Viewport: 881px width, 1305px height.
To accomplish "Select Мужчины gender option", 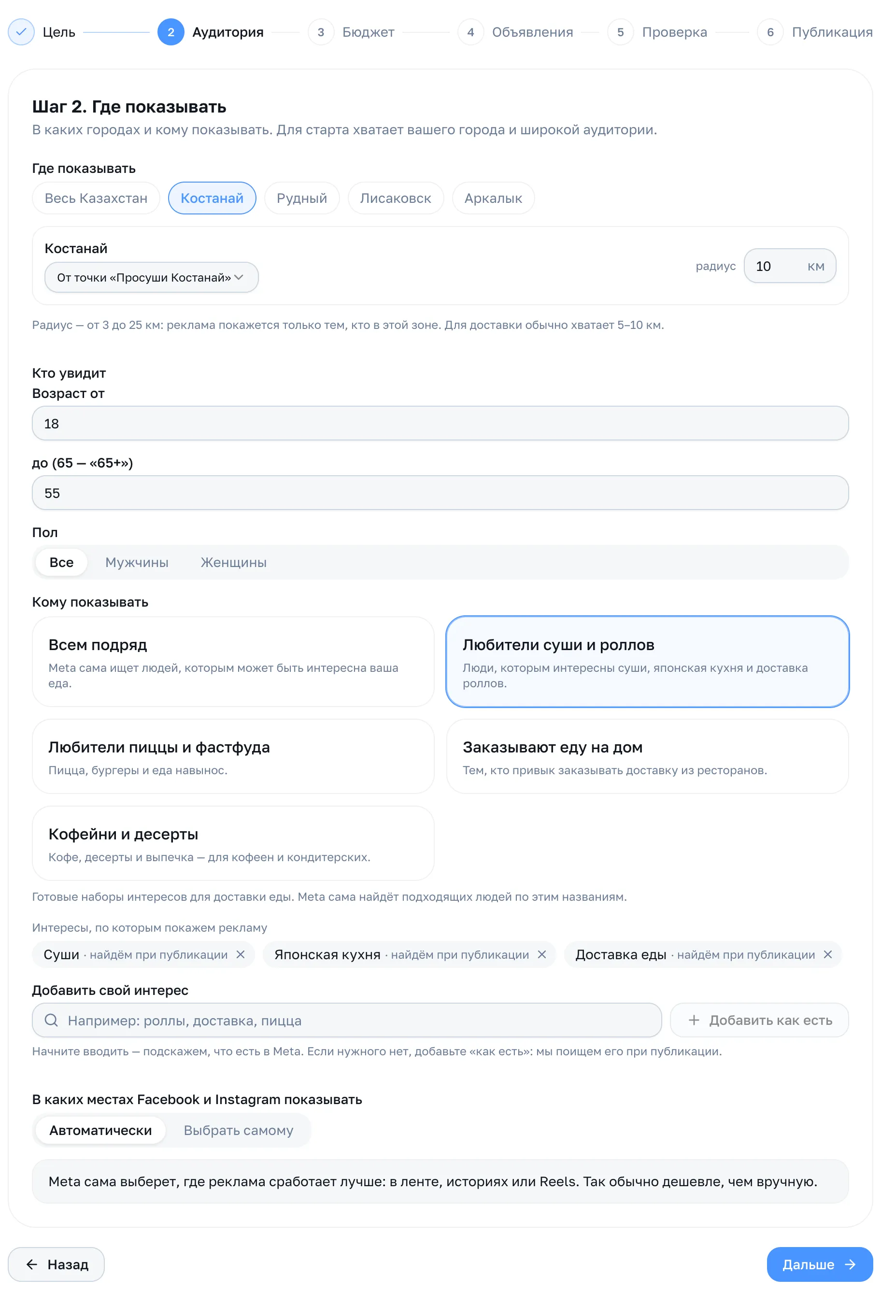I will 137,562.
